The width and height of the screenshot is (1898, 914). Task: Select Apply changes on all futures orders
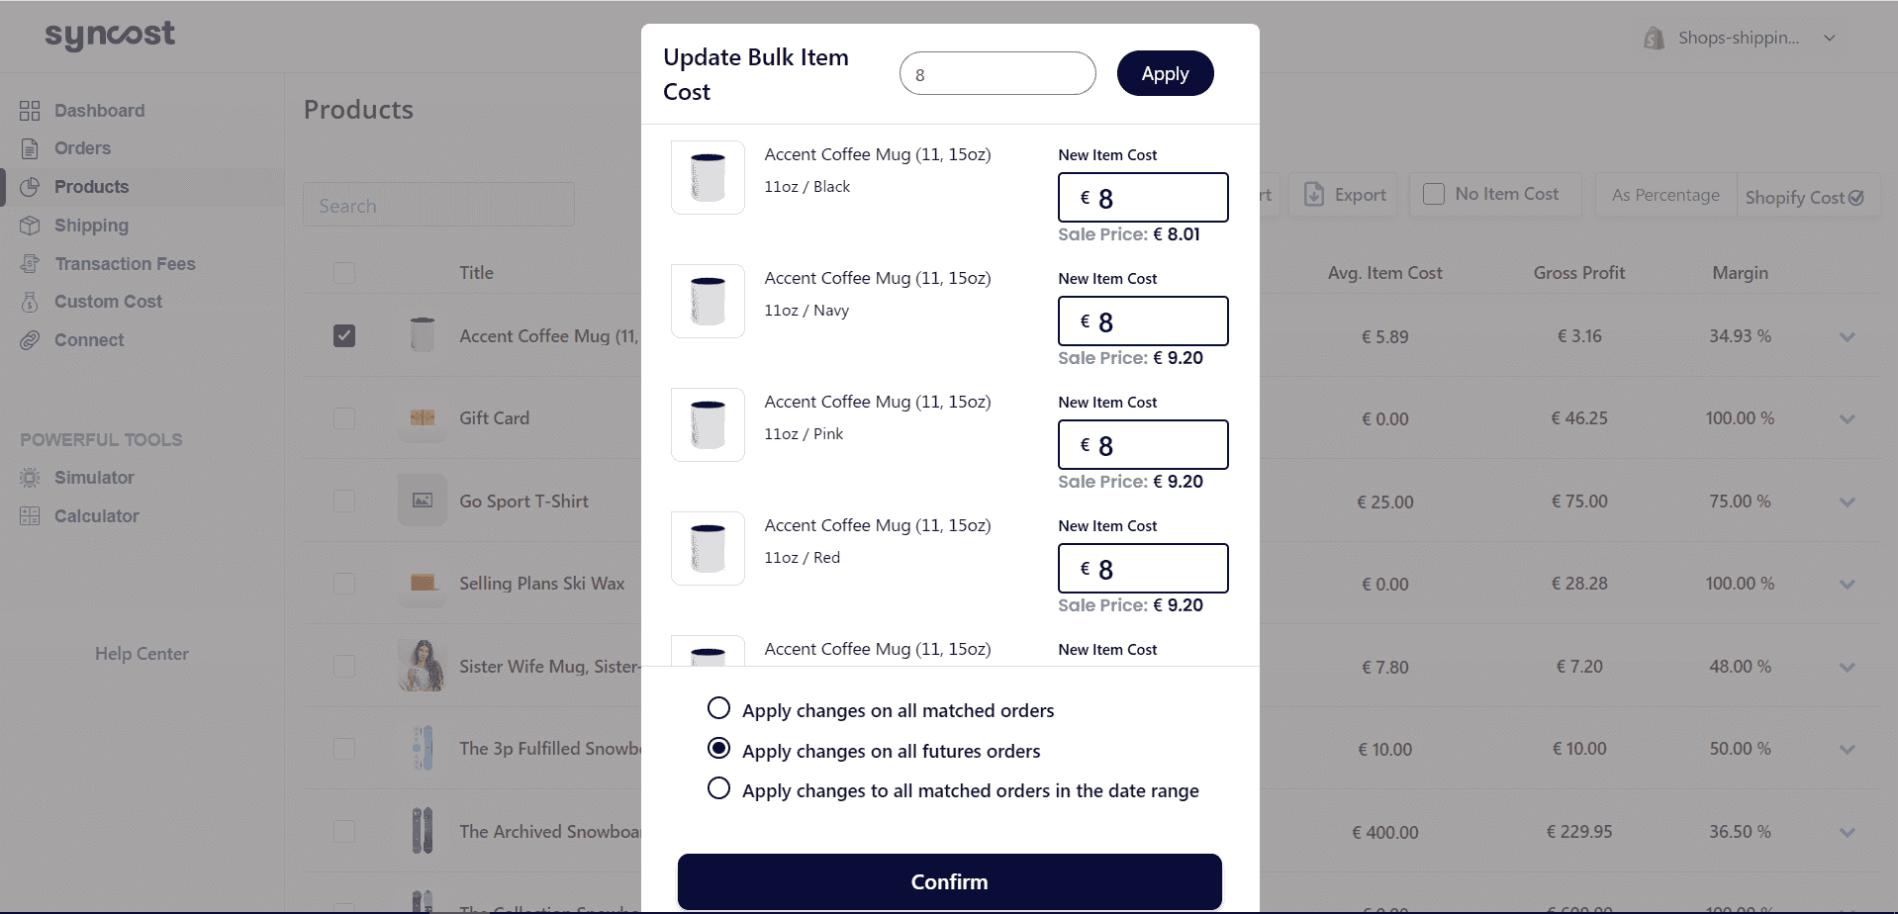point(719,748)
